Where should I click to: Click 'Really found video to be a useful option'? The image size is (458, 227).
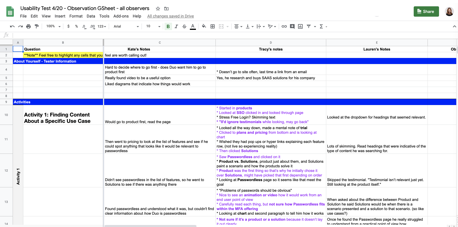[160, 78]
